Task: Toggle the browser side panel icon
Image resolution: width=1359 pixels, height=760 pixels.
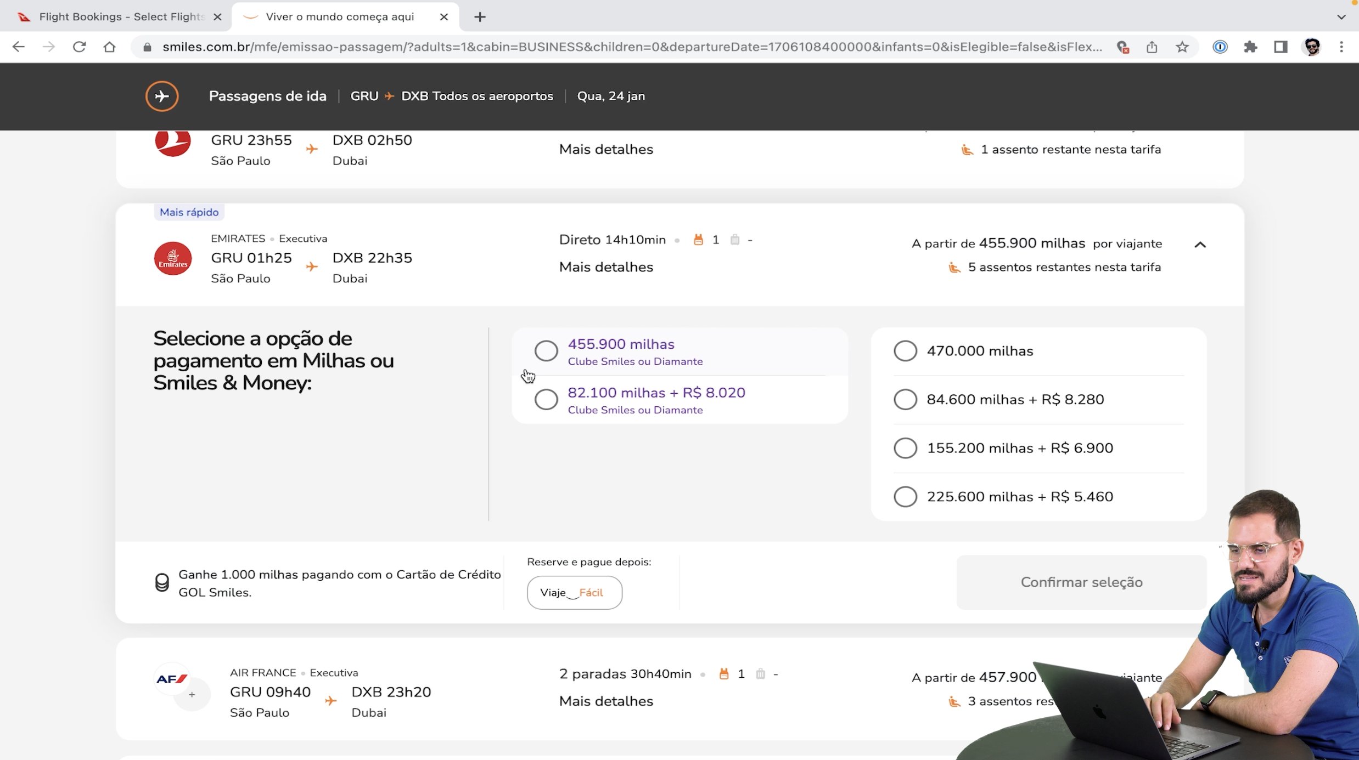Action: (x=1281, y=47)
